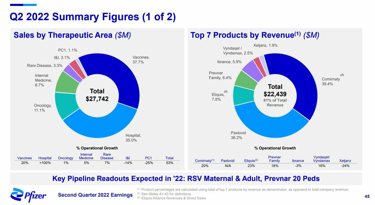Click the 'PC1, 1.1%' chart label
Screen dimensions: 375x205
[x=68, y=50]
